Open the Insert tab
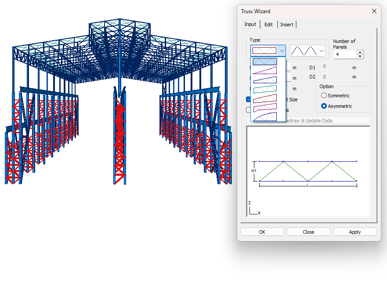 pos(287,25)
